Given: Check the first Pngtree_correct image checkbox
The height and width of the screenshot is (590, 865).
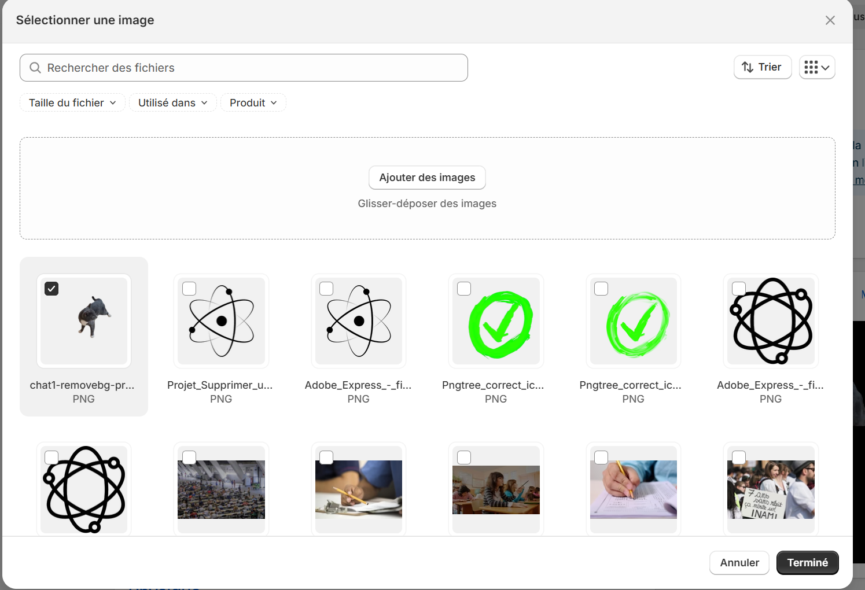Looking at the screenshot, I should point(464,289).
